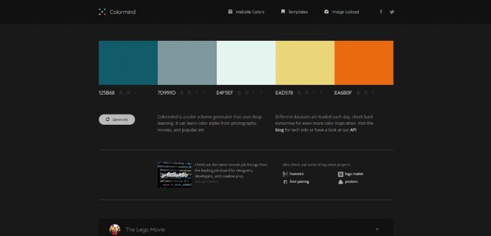491x236 pixels.
Task: Open the blog link
Action: click(x=279, y=130)
